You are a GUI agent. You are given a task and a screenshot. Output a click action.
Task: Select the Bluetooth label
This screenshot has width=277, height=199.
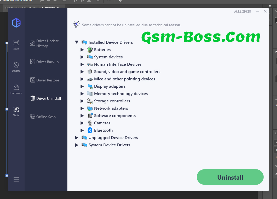coord(103,130)
